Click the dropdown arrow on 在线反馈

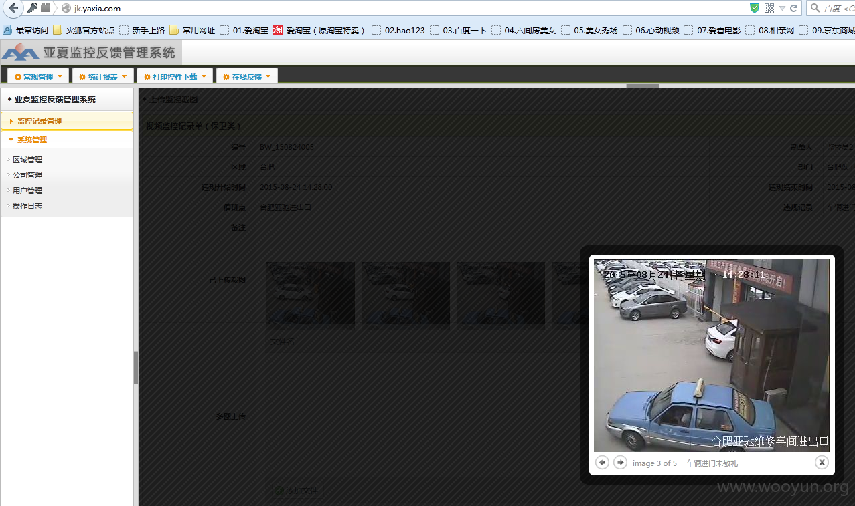[268, 76]
